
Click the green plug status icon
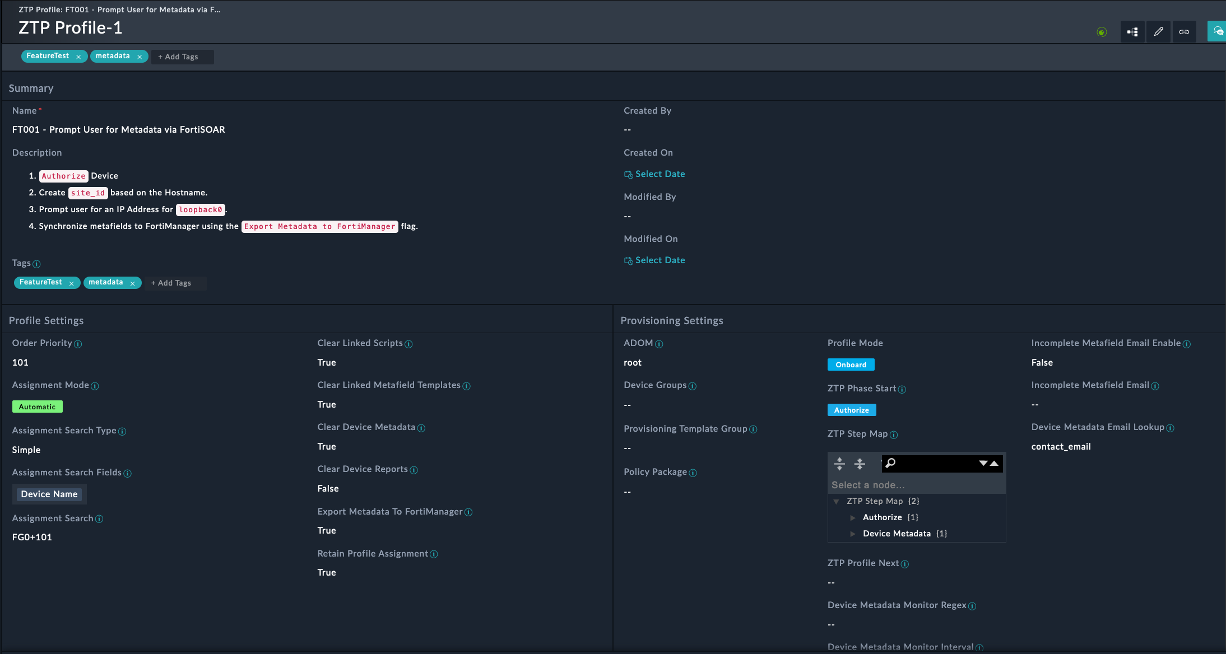pos(1102,32)
